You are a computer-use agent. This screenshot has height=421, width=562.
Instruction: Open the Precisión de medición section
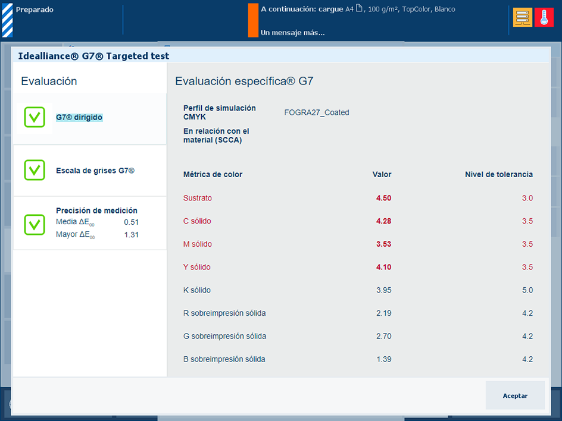90,224
